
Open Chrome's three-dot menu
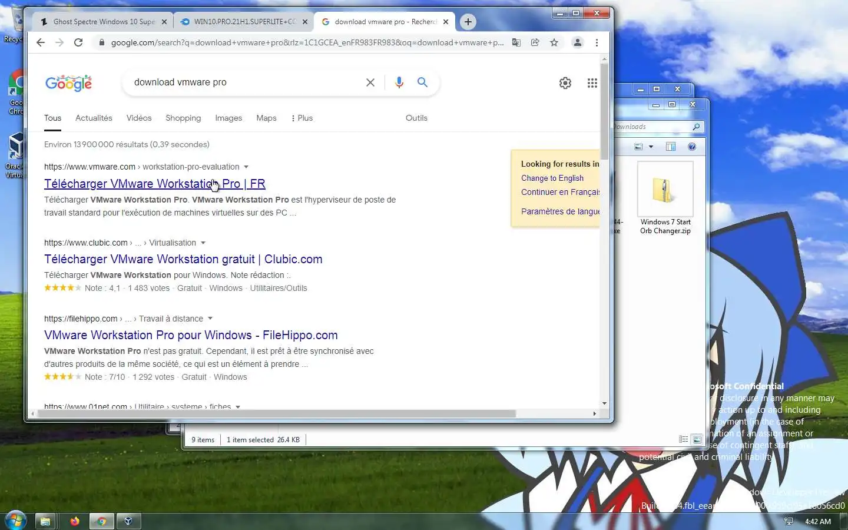(597, 42)
